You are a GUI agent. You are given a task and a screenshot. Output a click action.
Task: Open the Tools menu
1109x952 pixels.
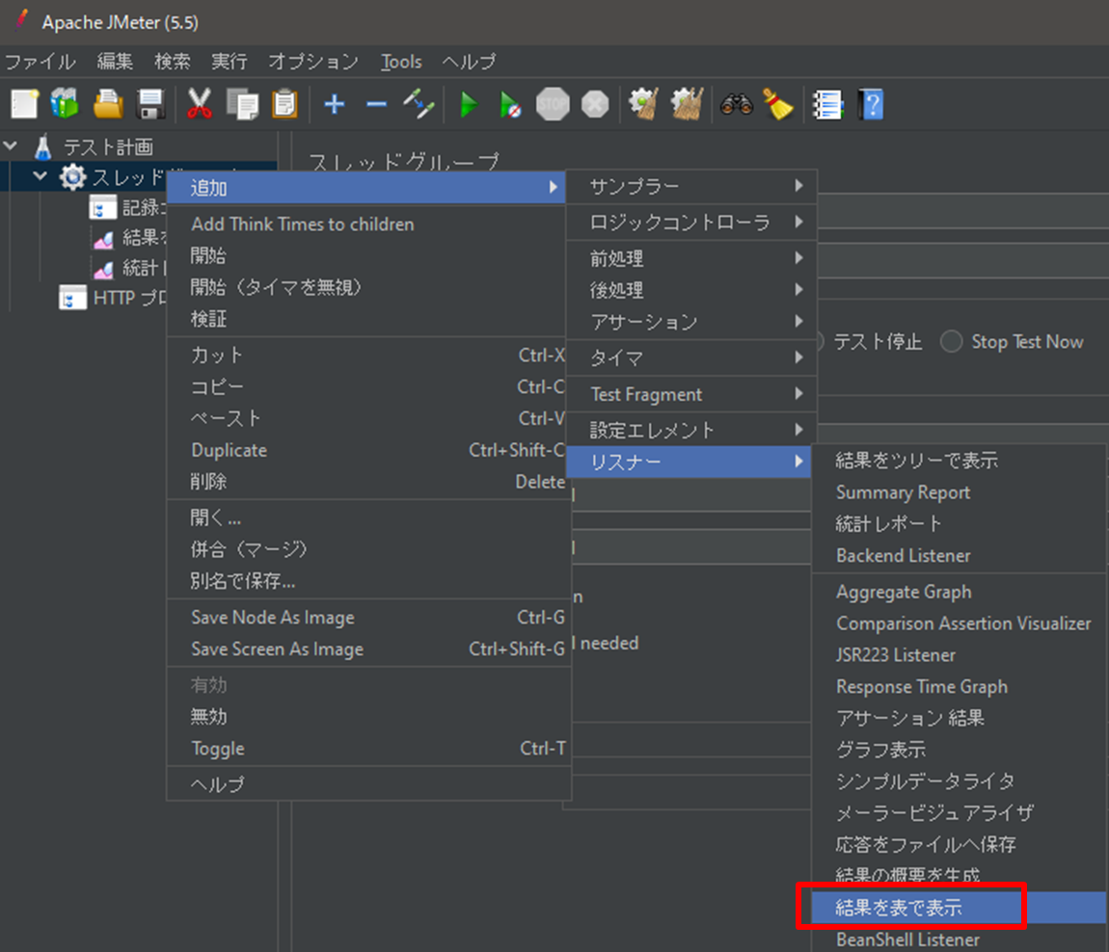[401, 61]
